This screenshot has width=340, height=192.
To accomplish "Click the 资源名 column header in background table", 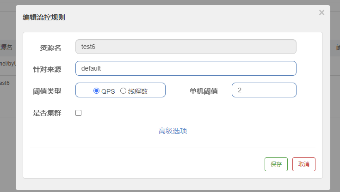I will [6, 47].
